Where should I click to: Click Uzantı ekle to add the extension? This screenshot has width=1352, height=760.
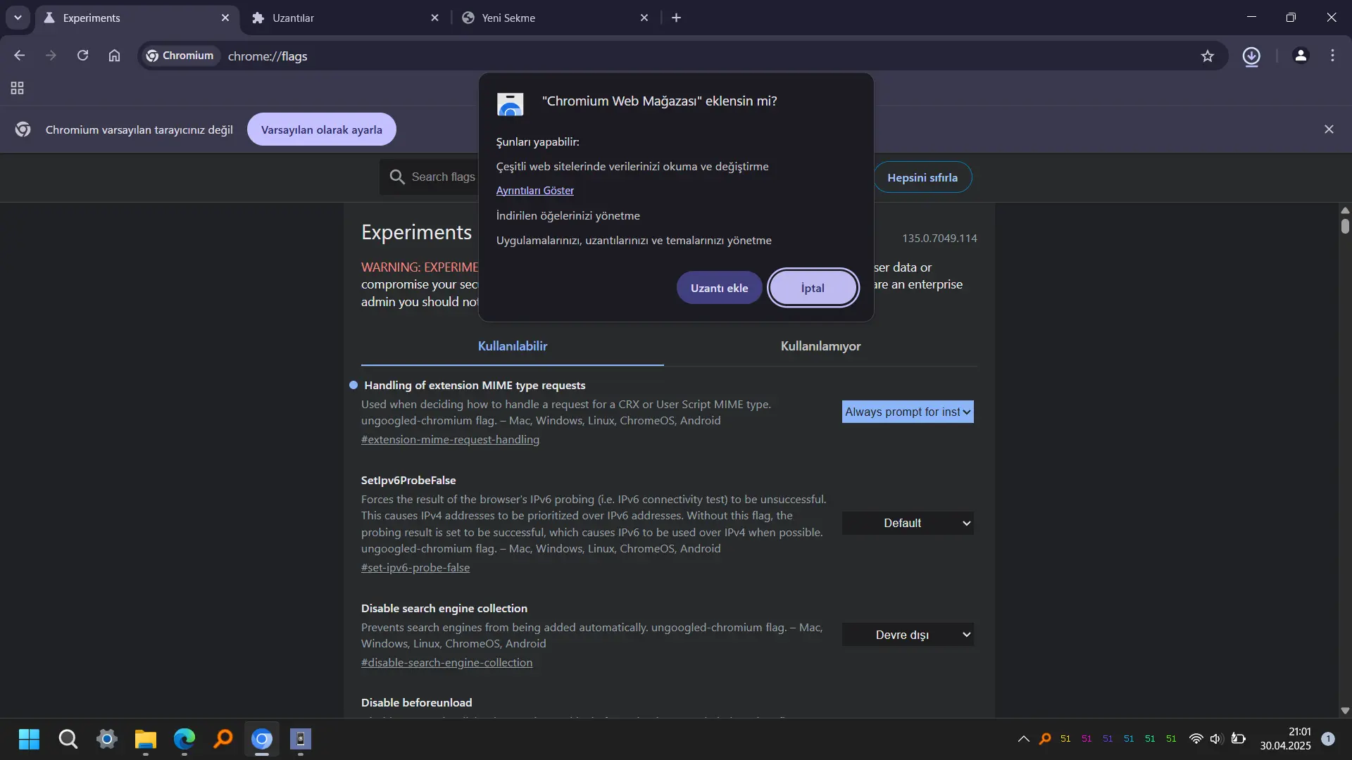[x=719, y=288]
